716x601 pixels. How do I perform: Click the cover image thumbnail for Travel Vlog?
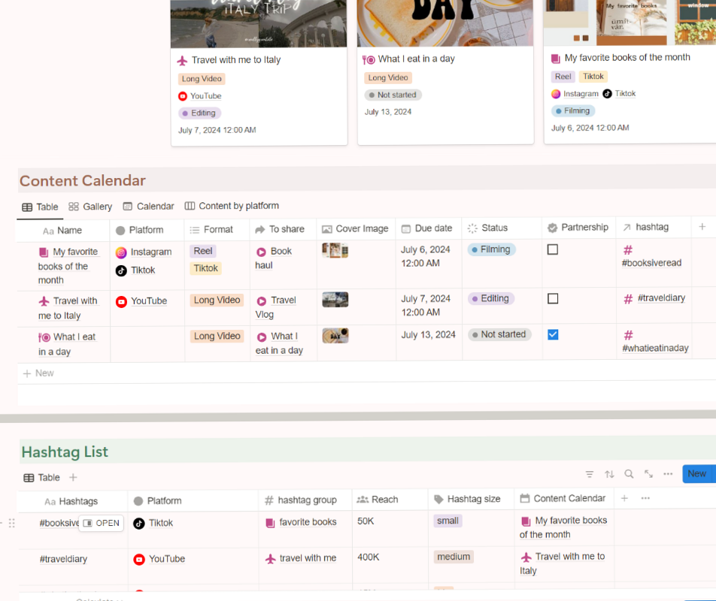pos(335,299)
